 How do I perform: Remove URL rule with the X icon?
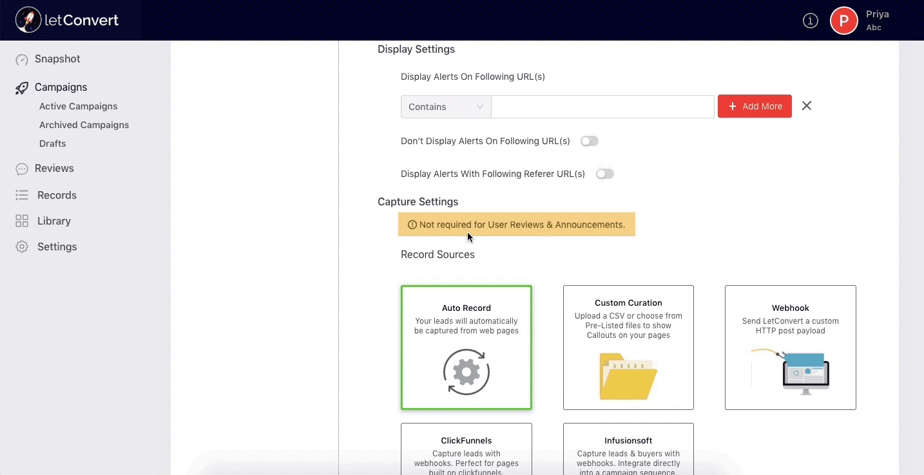pos(806,106)
